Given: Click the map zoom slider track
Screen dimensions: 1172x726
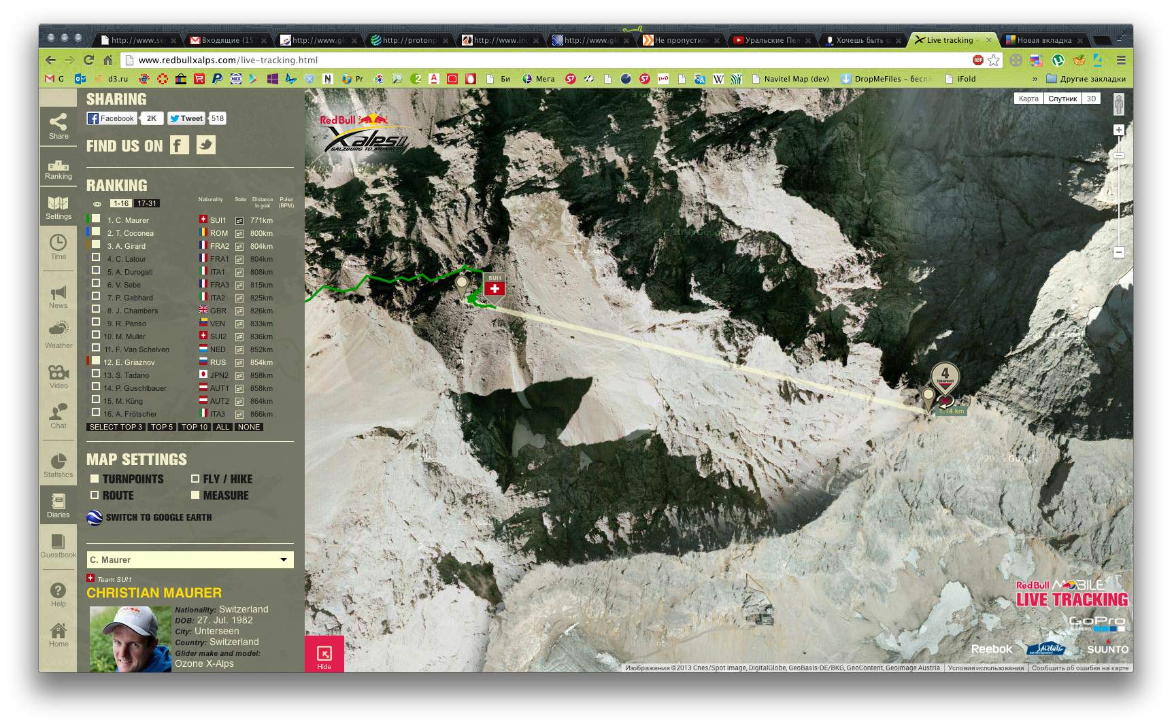Looking at the screenshot, I should [x=1119, y=204].
